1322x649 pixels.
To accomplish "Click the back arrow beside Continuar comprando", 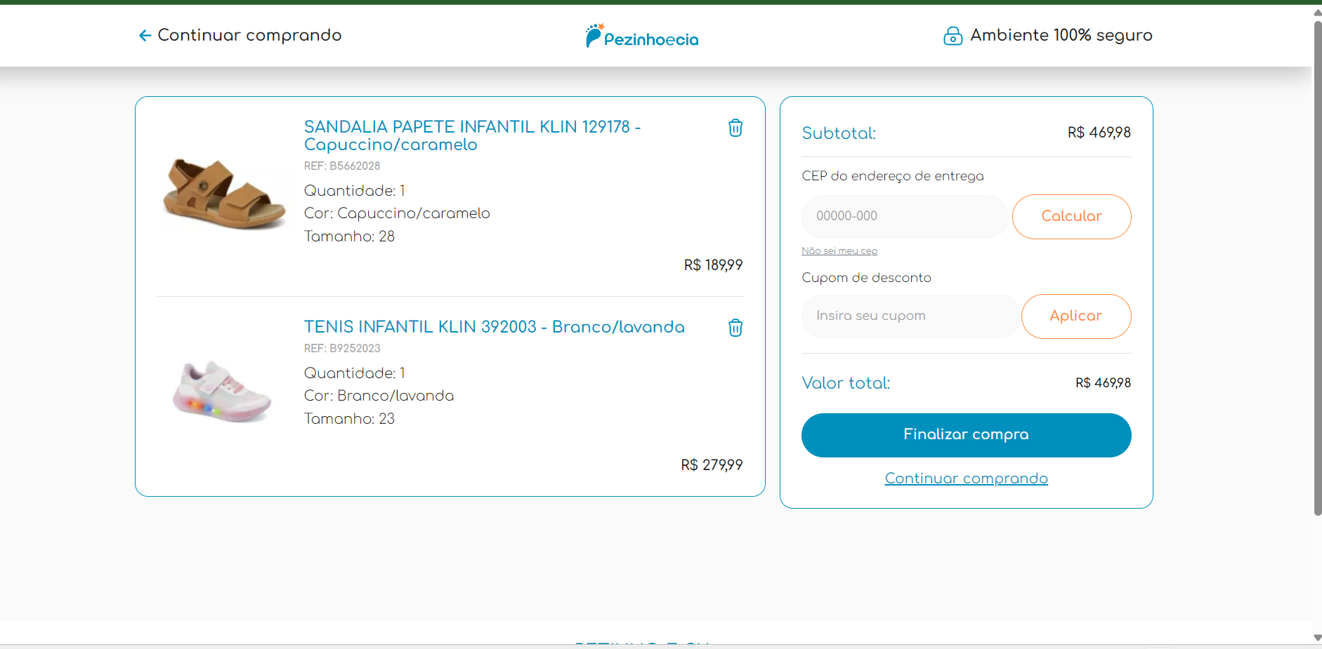I will click(145, 36).
